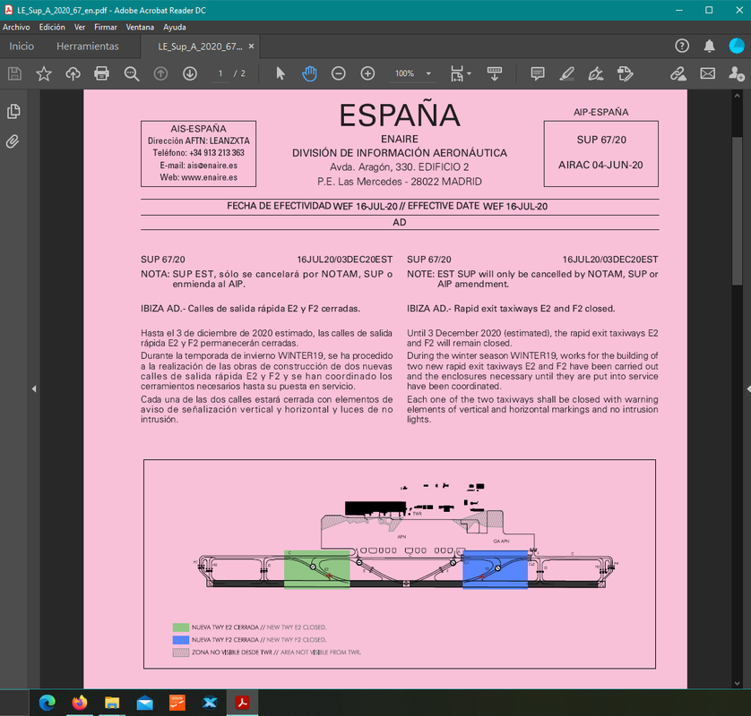751x716 pixels.
Task: Expand the right tools pane arrow
Action: (748, 388)
